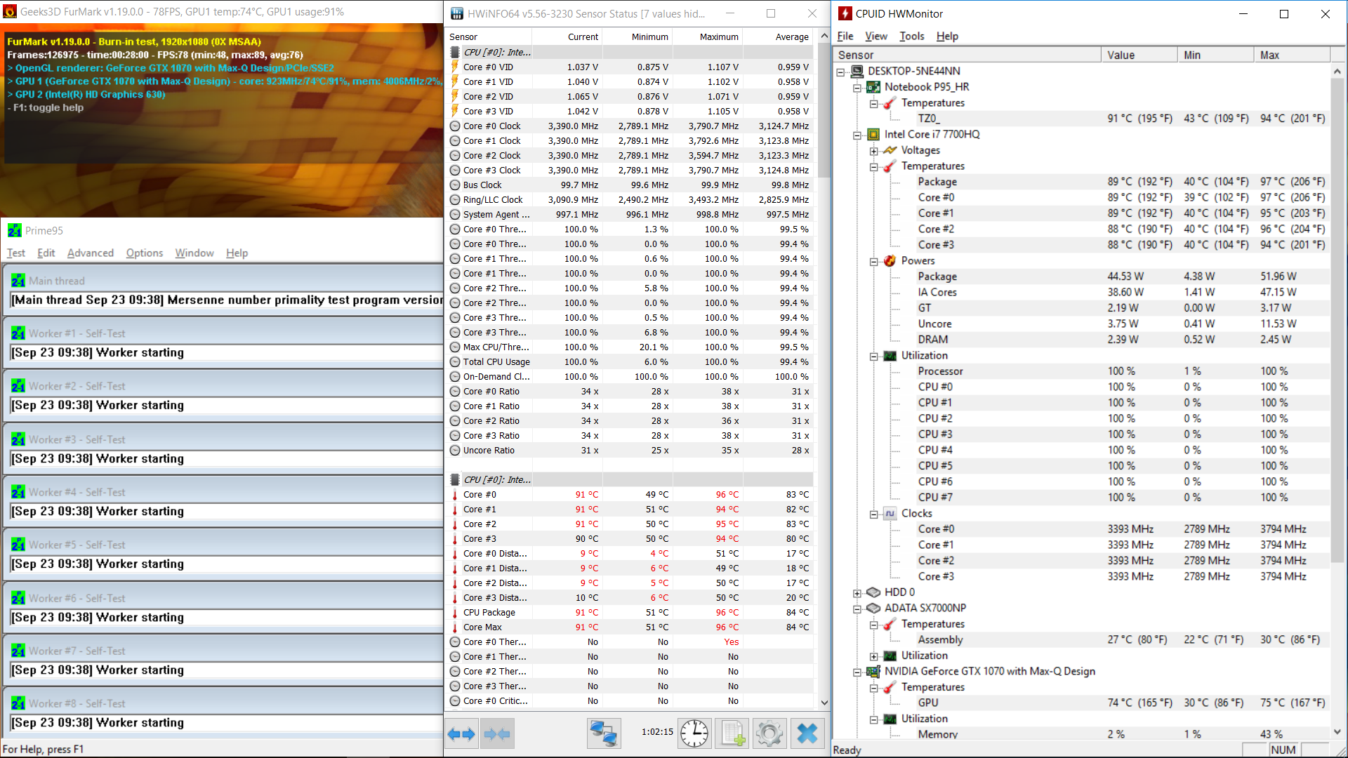Screen dimensions: 1348x758
Task: Collapse the Intel Core i7 7700HQ node
Action: point(857,135)
